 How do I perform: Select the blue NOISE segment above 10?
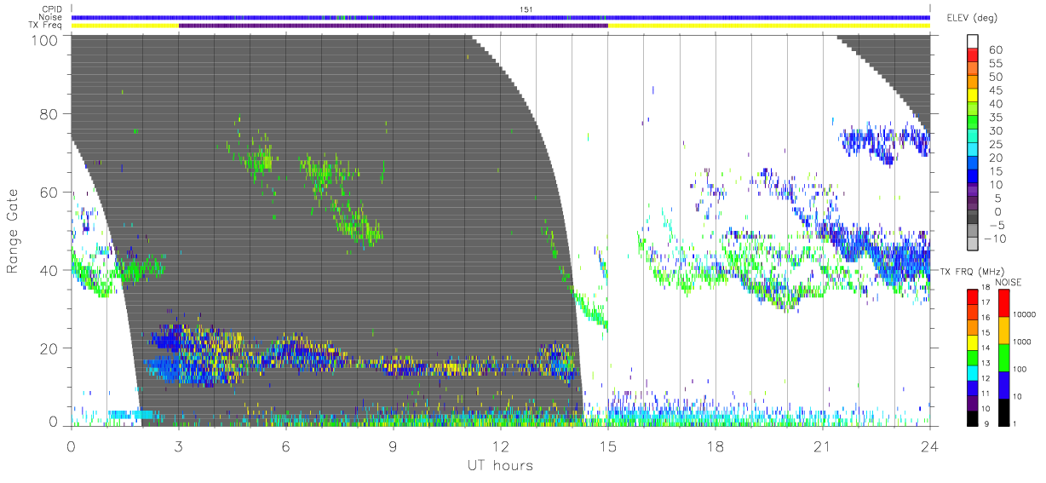pos(1003,385)
